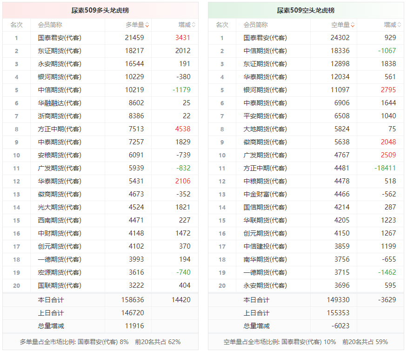Click 总量增减 value -6023
The height and width of the screenshot is (352, 407).
click(x=340, y=326)
